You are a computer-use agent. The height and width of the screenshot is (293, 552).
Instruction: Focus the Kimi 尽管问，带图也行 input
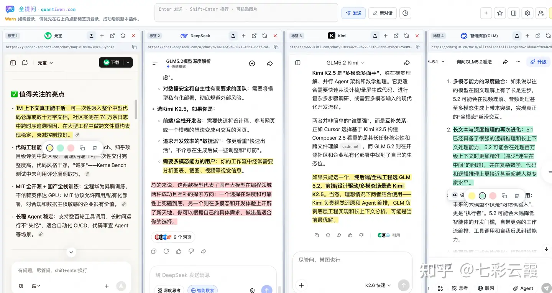(352, 260)
